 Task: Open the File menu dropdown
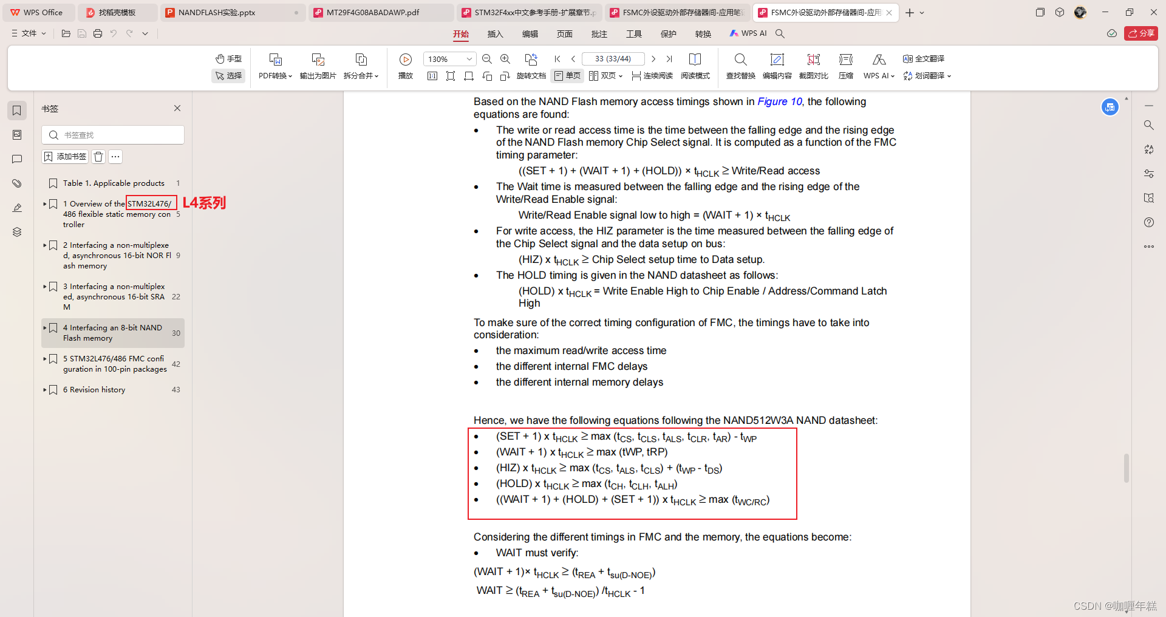click(29, 33)
